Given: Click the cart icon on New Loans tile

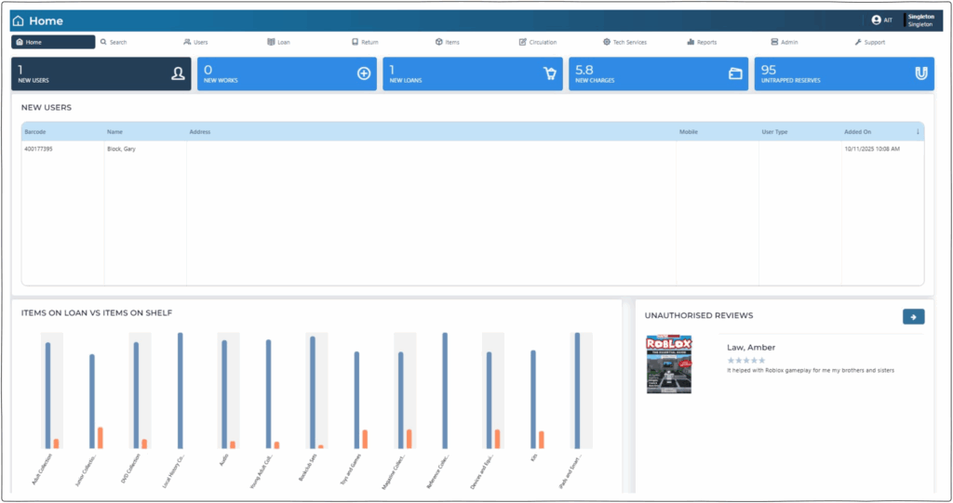Looking at the screenshot, I should [x=550, y=73].
